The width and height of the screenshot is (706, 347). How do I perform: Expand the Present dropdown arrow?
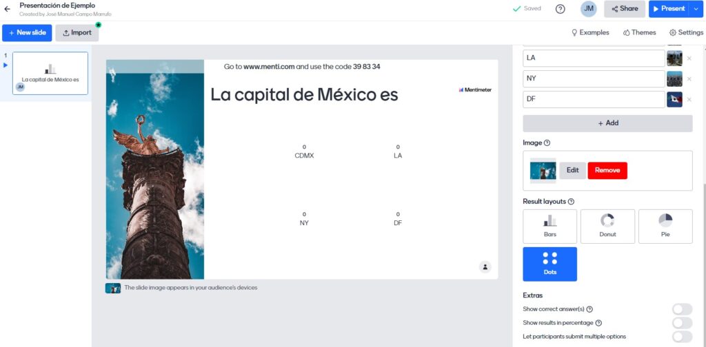695,9
